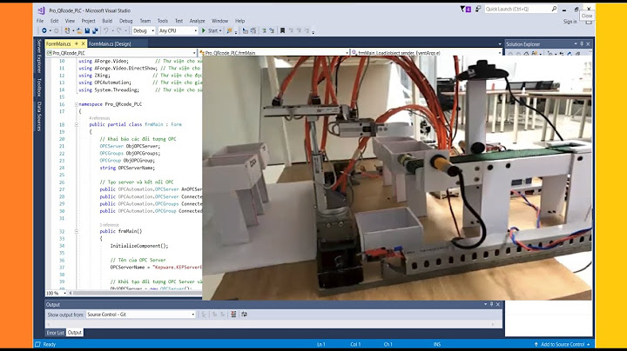Save the current file with Save icon
Viewport: 627px width, 351px height.
[x=87, y=30]
